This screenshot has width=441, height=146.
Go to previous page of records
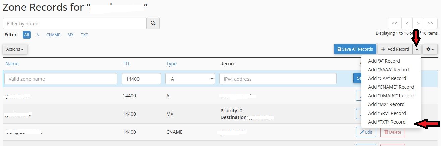click(407, 23)
